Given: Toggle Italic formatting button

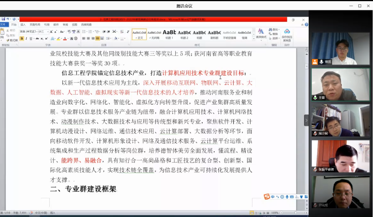Looking at the screenshot, I should [x=26, y=38].
